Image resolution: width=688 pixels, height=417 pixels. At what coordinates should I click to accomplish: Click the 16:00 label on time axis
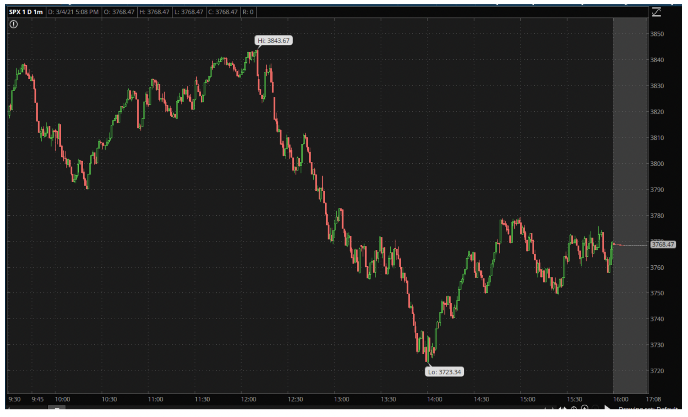(x=621, y=399)
